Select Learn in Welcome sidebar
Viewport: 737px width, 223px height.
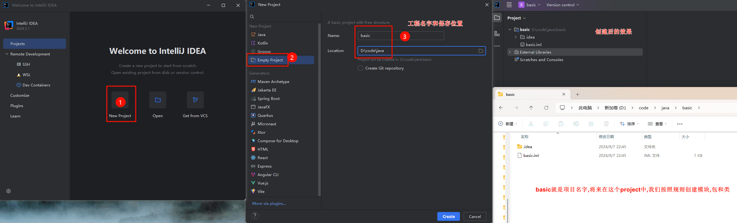click(15, 116)
